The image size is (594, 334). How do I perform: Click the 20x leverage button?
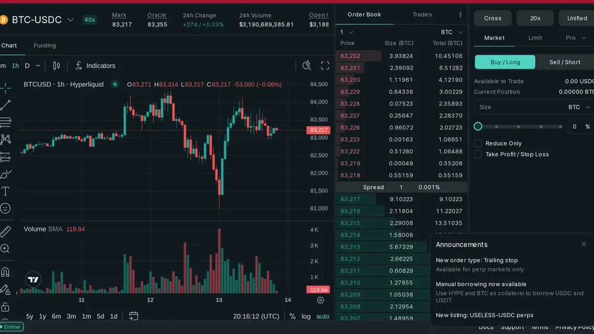(x=535, y=18)
